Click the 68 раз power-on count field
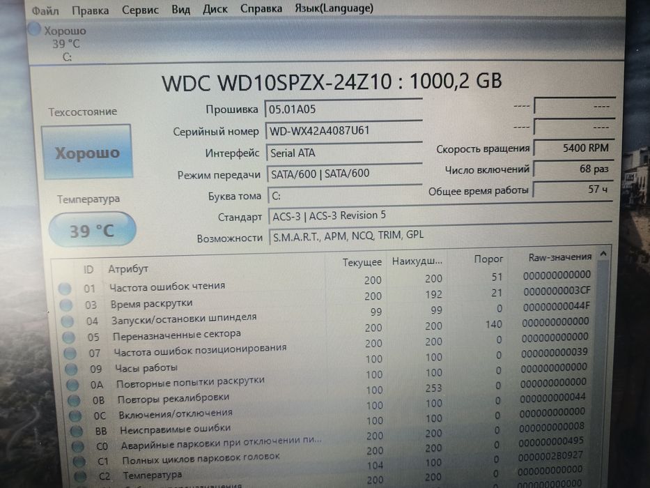Screen dimensions: 650x488 [573, 169]
